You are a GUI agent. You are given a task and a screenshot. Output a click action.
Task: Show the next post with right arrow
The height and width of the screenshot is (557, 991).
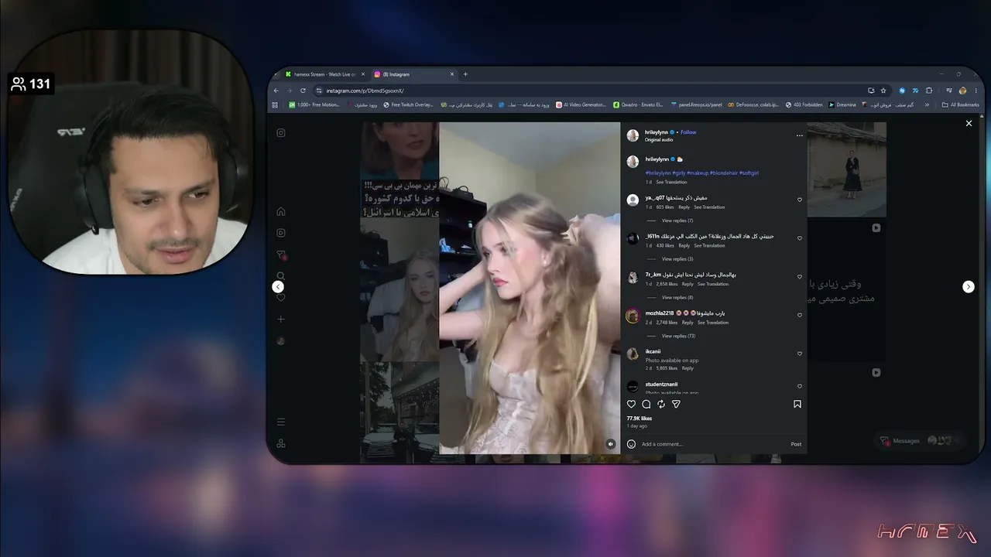tap(968, 286)
